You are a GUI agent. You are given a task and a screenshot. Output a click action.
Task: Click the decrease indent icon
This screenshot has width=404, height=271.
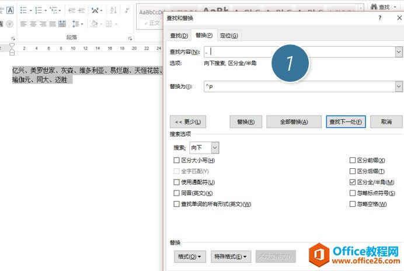click(x=71, y=11)
